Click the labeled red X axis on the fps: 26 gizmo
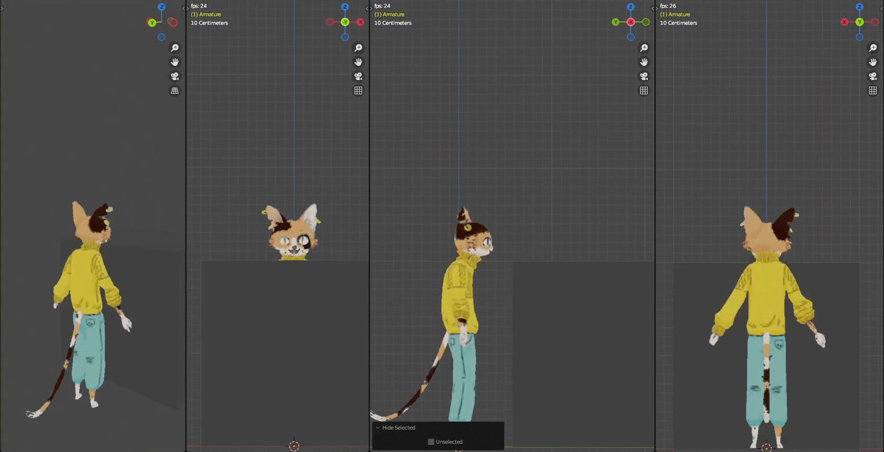 point(844,22)
